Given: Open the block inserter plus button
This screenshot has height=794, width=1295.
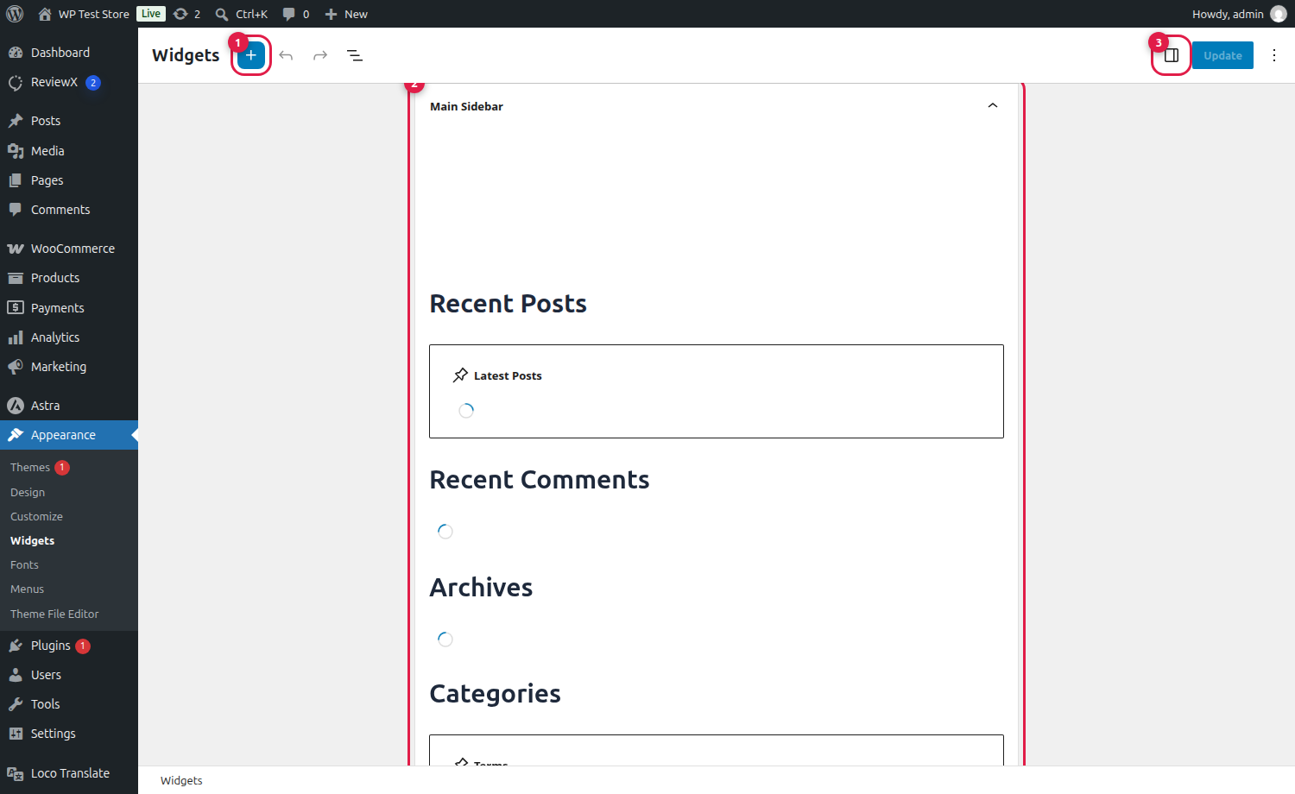Looking at the screenshot, I should click(x=251, y=55).
